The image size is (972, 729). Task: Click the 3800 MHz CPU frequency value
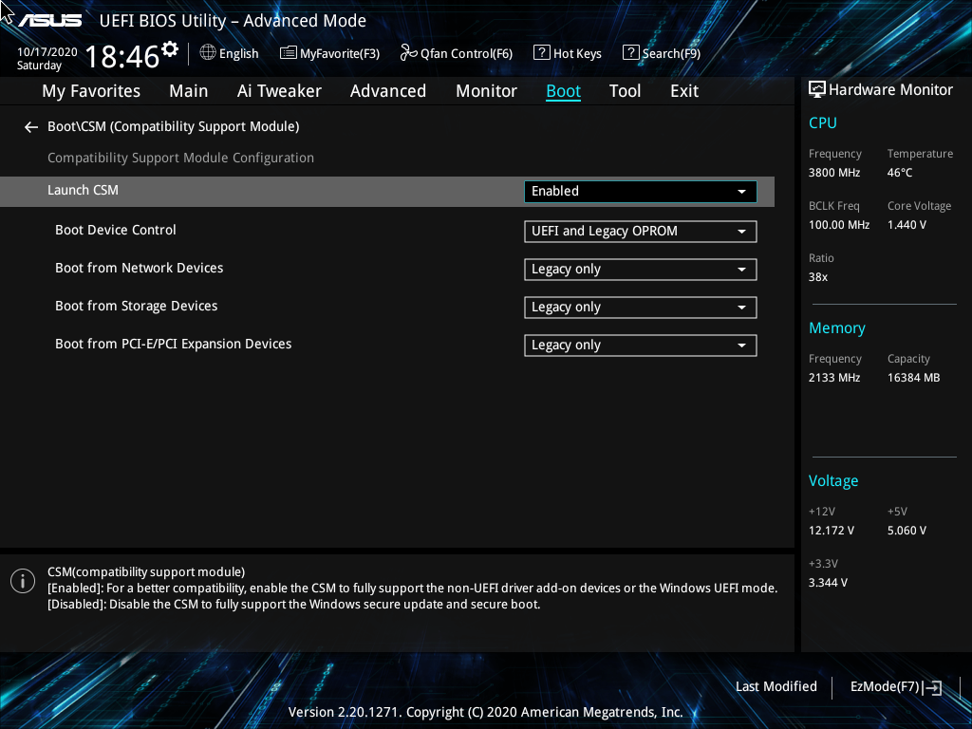[x=834, y=173]
